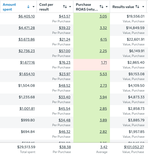Click the Cost per result header label
This screenshot has height=157, width=148.
click(46, 7)
